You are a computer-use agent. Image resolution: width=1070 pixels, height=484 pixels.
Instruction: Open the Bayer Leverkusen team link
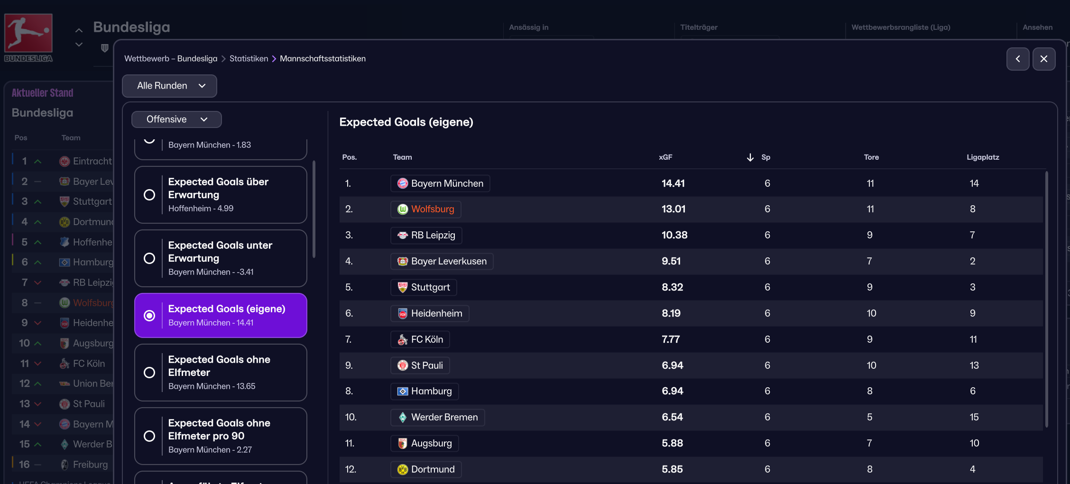tap(448, 262)
